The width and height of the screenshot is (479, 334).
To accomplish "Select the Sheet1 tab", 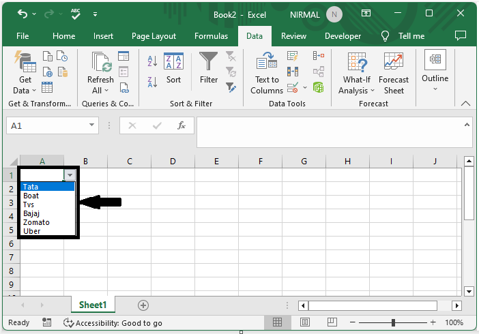I will (93, 305).
